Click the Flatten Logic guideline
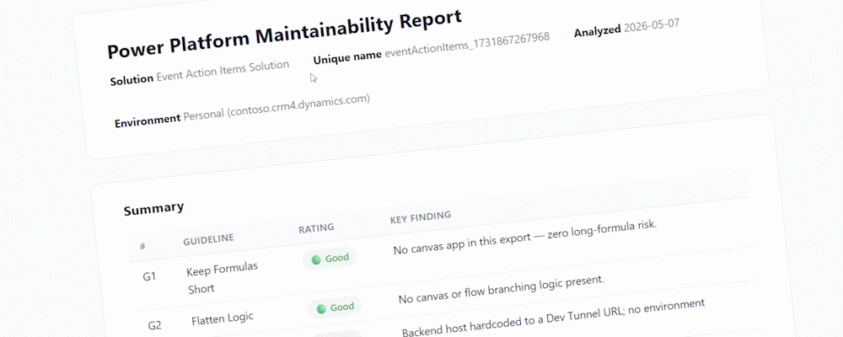843x337 pixels. click(222, 318)
